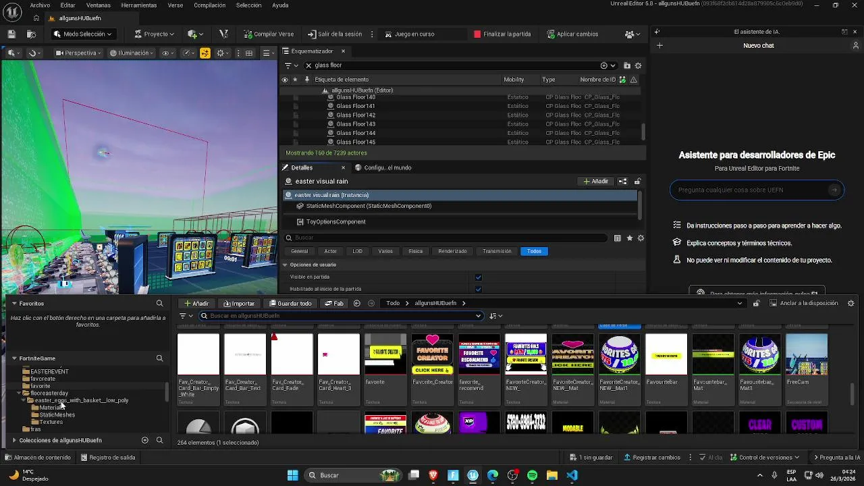Select StaticMeshComponent (StaticMeshComponent0)
This screenshot has width=864, height=486.
pyautogui.click(x=369, y=206)
